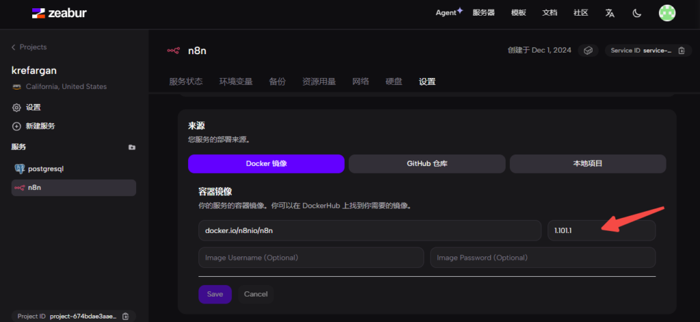The image size is (700, 322).
Task: Toggle dark mode moon icon
Action: tap(637, 13)
